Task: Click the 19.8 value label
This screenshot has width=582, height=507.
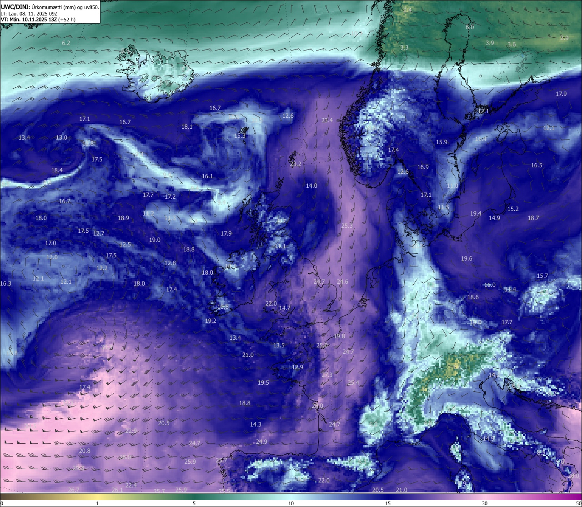Action: 339,336
